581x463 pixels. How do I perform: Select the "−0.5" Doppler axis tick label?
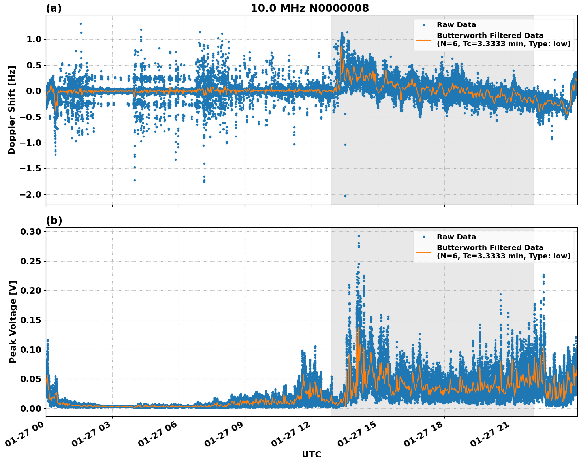click(31, 117)
